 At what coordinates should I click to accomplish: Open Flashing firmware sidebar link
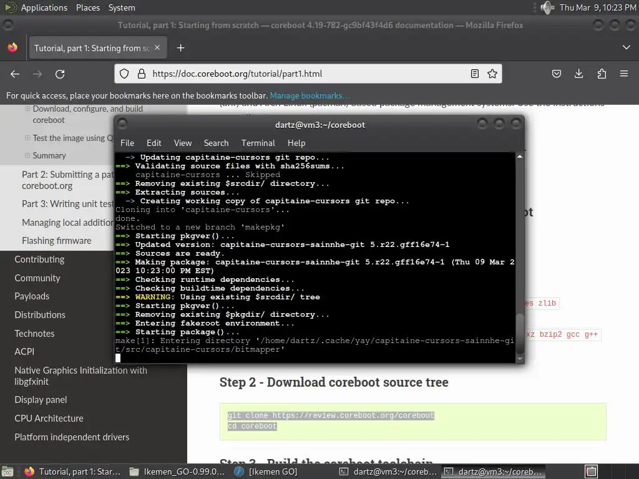coord(57,241)
